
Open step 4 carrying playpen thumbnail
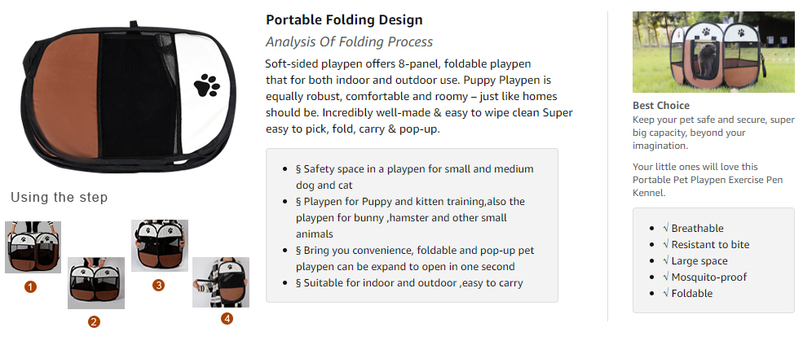(x=221, y=282)
